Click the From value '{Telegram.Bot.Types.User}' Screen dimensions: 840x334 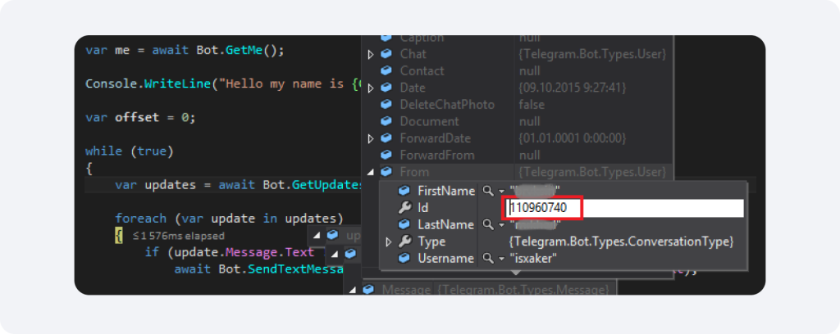click(592, 172)
